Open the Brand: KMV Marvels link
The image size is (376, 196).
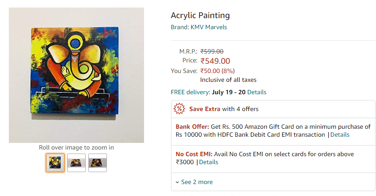click(199, 27)
